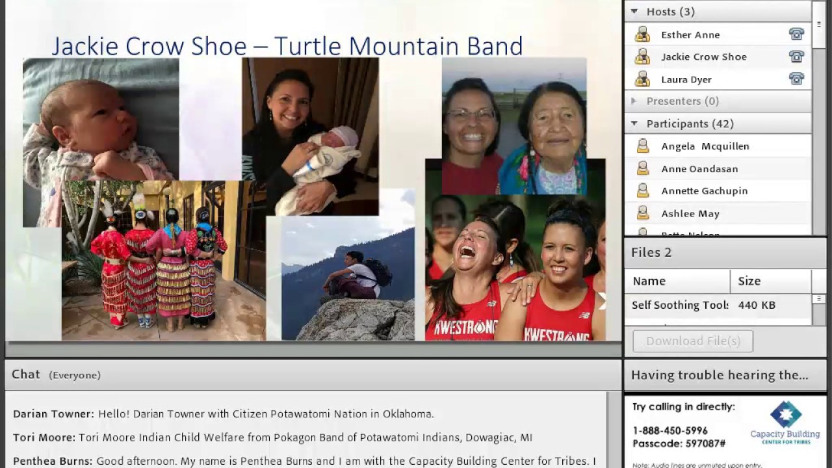Click the (Everyone) chat label
832x468 pixels.
click(75, 375)
